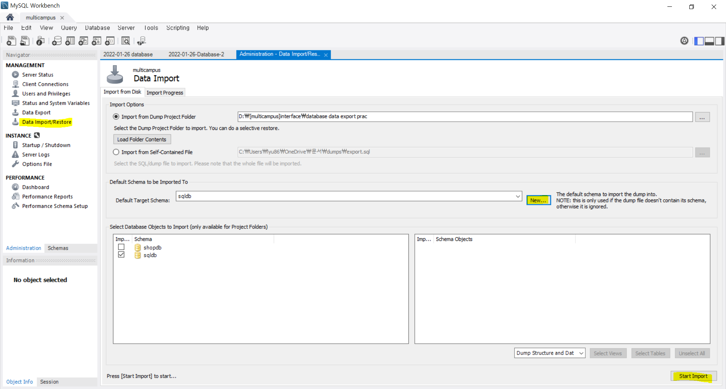Toggle the bottom output panel visibility

click(x=709, y=41)
